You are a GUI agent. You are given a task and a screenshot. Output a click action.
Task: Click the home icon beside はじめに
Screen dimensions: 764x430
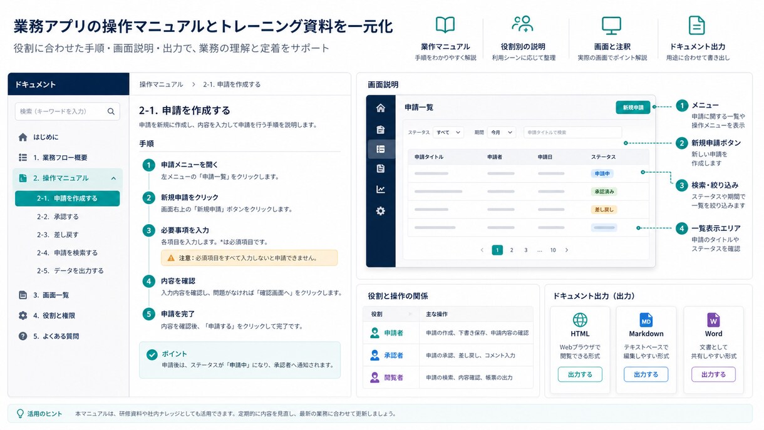pos(23,137)
